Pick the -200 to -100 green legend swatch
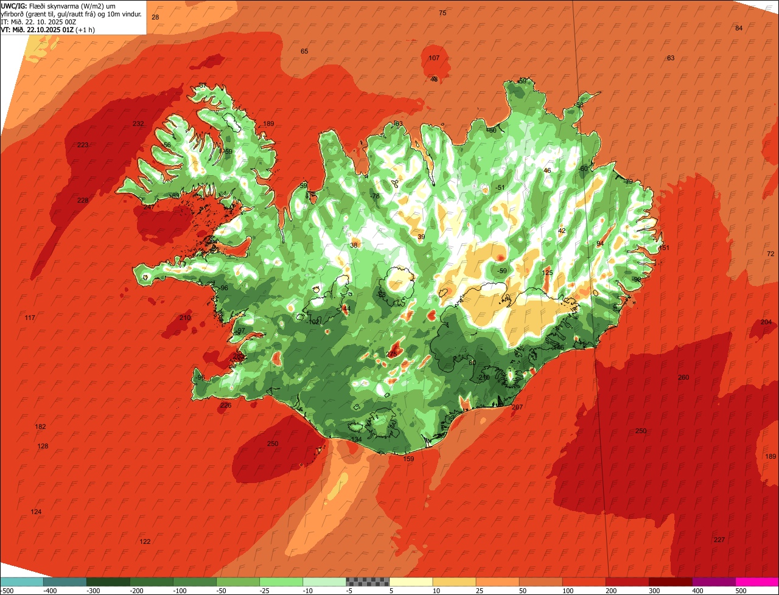 152,582
